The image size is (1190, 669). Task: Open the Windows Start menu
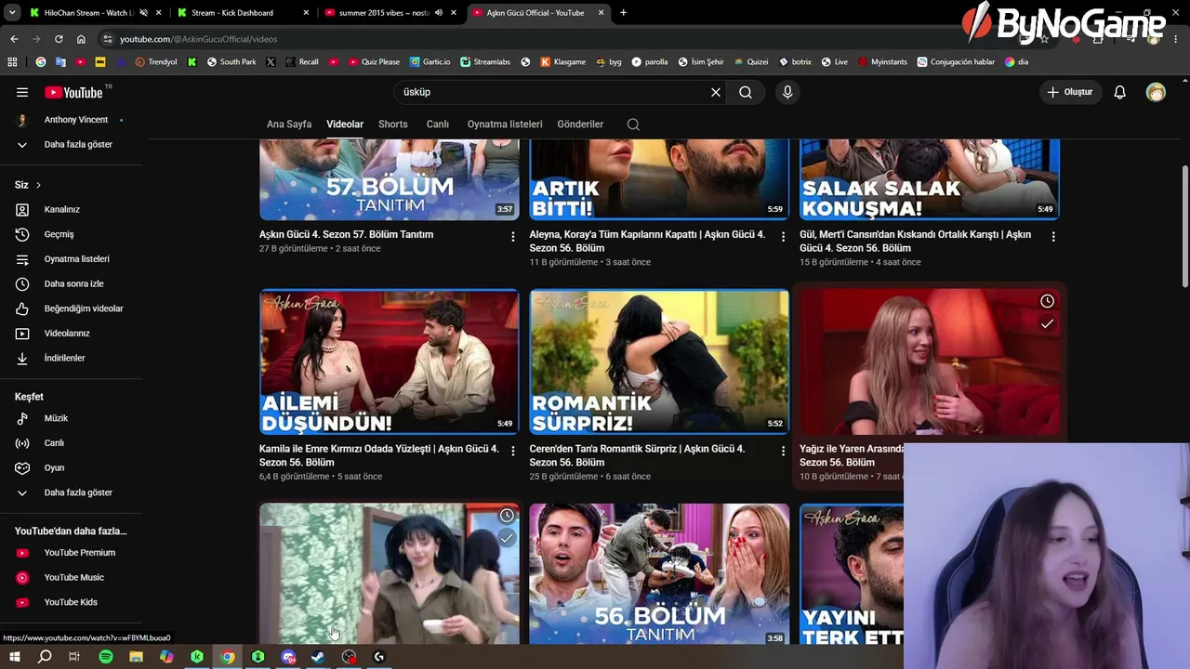pos(14,657)
